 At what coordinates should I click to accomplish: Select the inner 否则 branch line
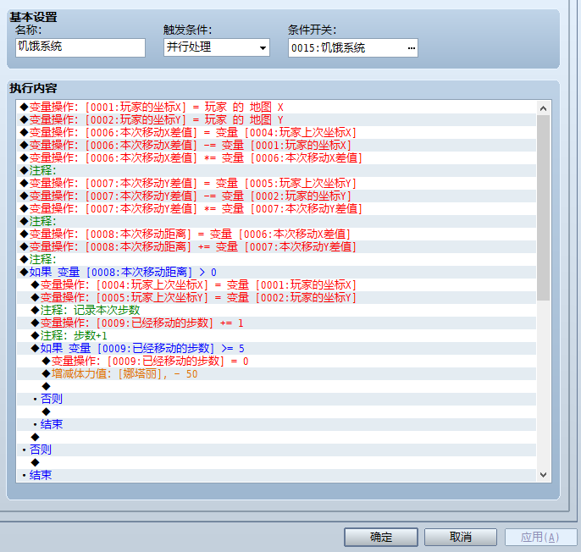[276, 399]
